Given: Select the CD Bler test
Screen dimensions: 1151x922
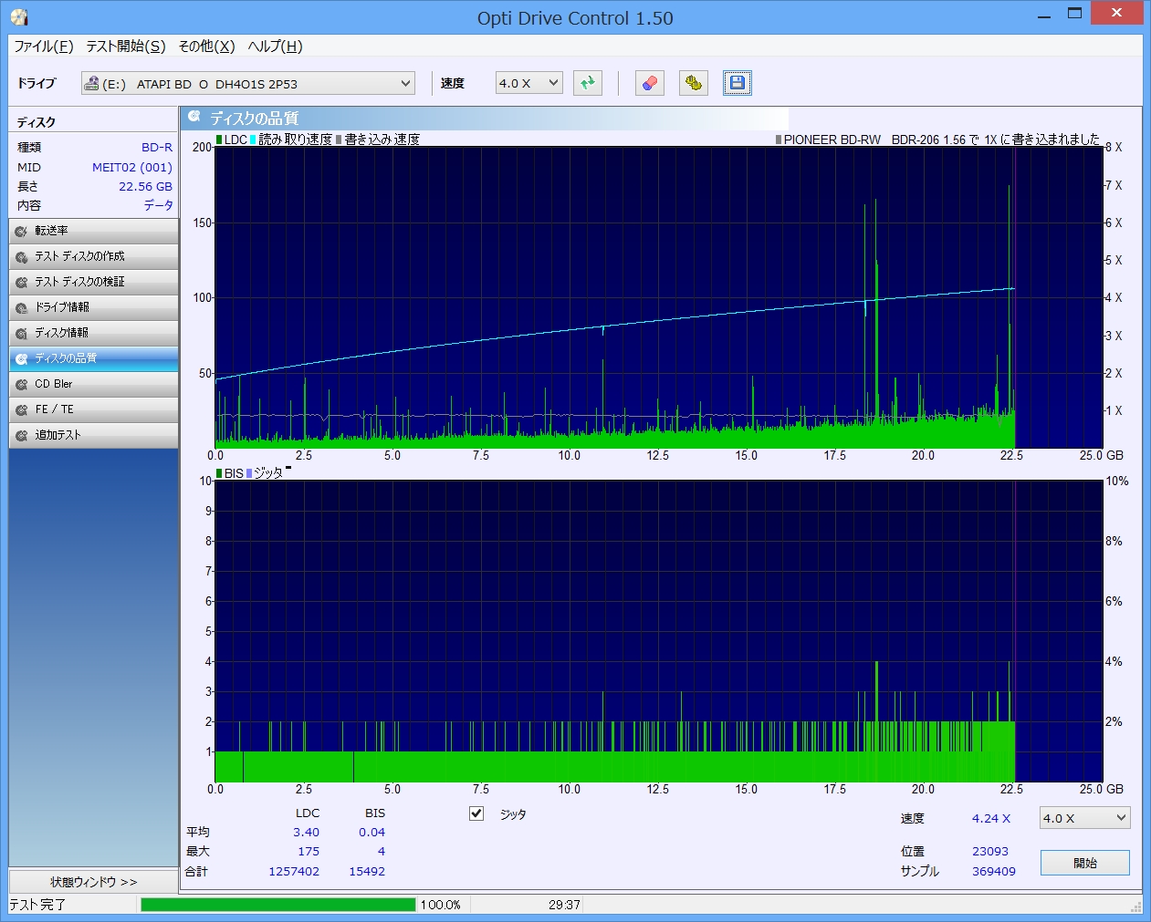Looking at the screenshot, I should click(93, 384).
